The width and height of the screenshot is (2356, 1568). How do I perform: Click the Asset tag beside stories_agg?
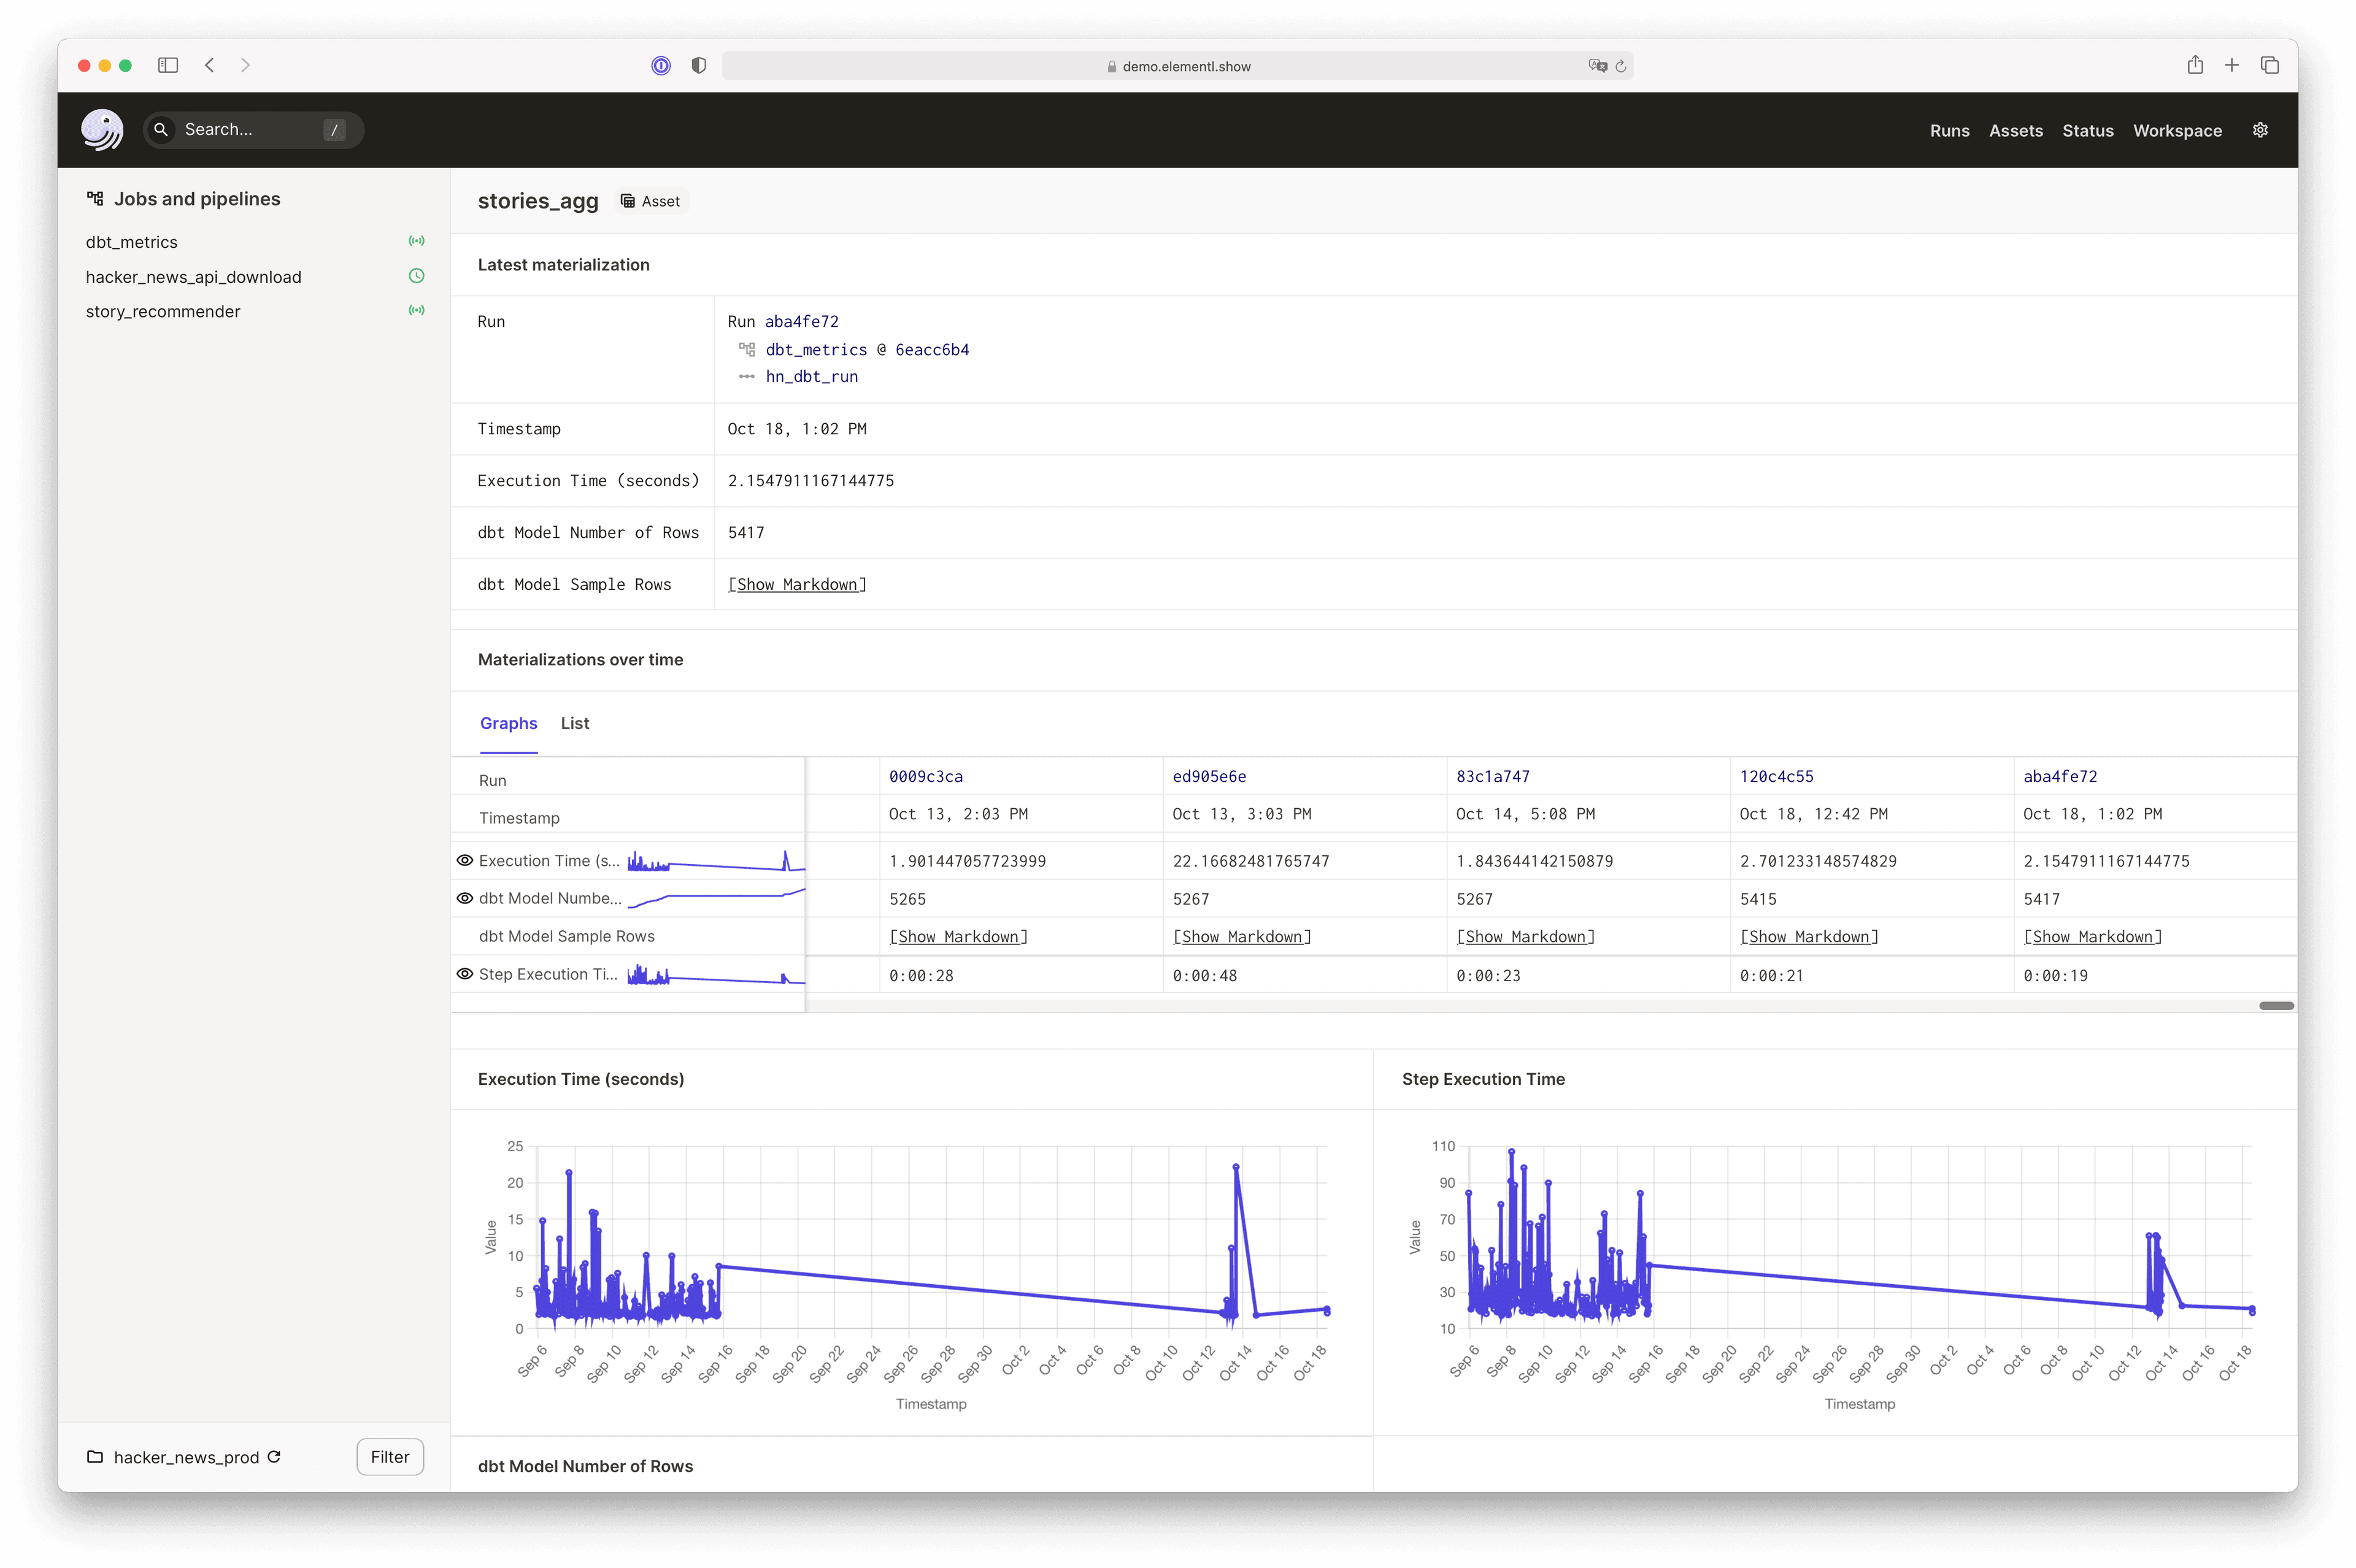click(x=650, y=201)
